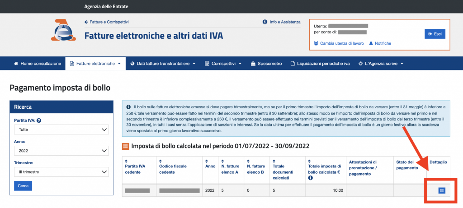Click the 2022 year cell in the table
463x208 pixels.
coord(210,190)
